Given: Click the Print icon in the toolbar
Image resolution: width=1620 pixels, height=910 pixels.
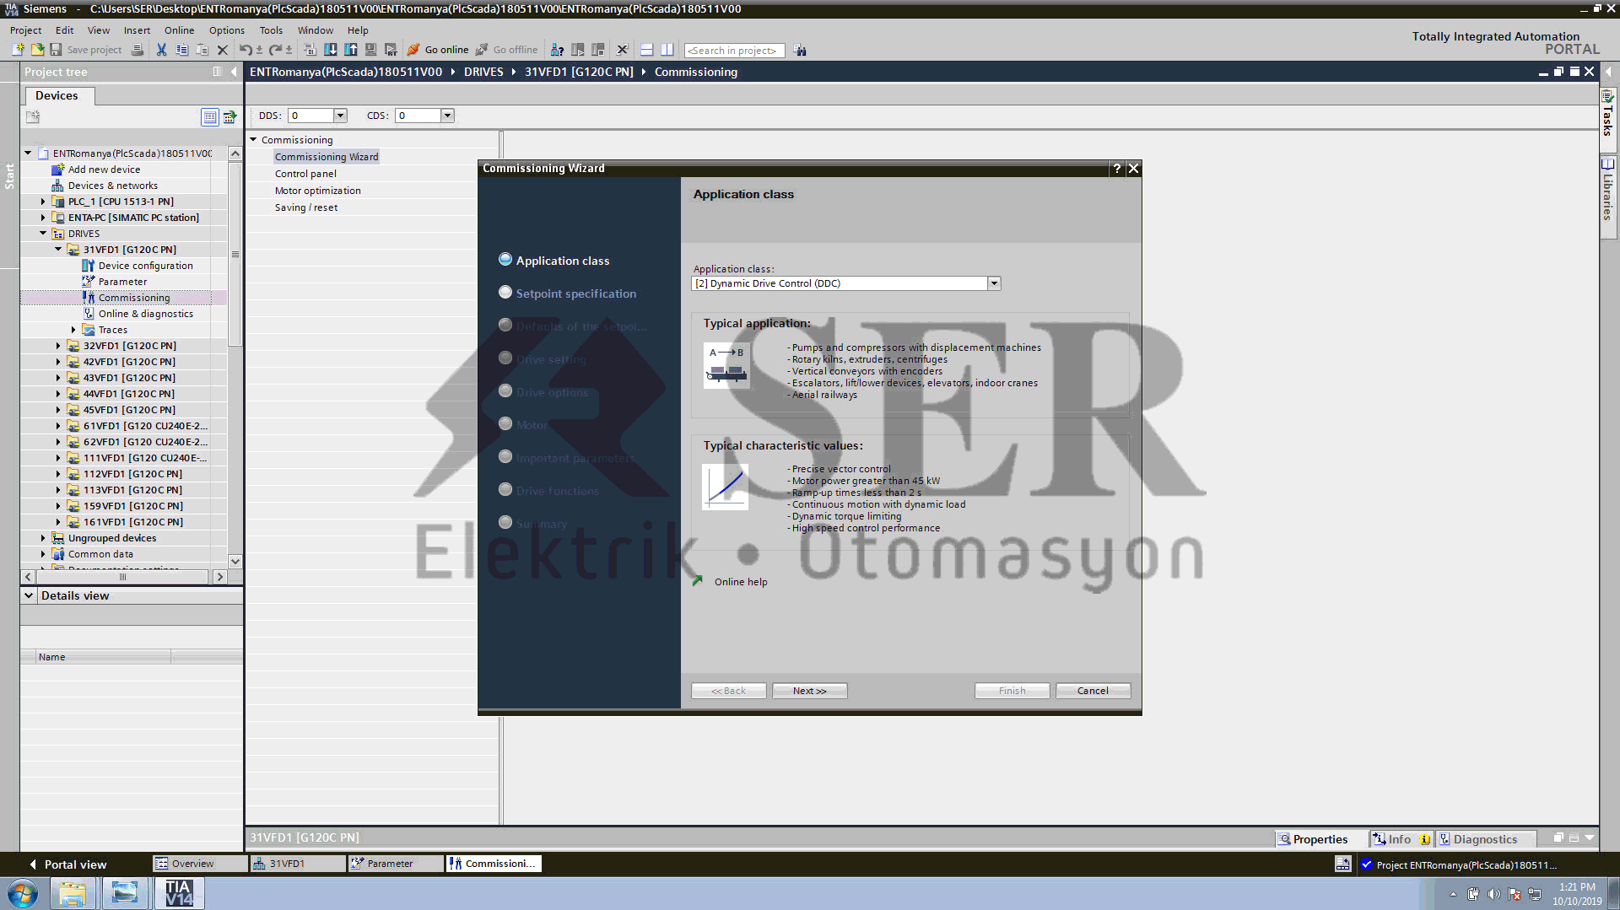Looking at the screenshot, I should pyautogui.click(x=137, y=50).
